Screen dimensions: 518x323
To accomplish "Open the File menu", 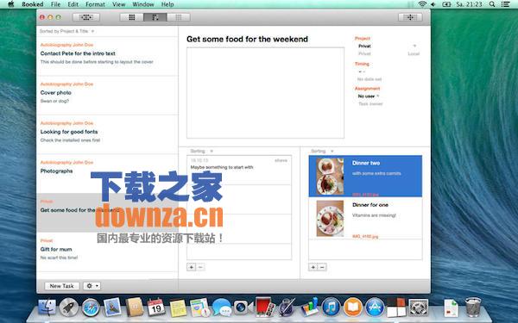I will (x=56, y=4).
